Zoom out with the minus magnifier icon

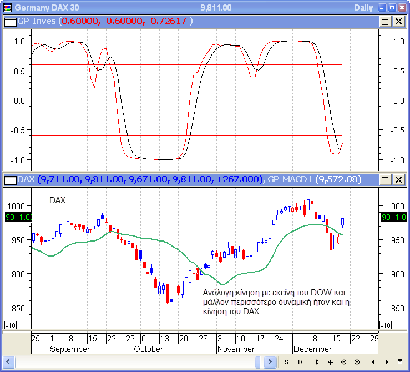tap(343, 362)
